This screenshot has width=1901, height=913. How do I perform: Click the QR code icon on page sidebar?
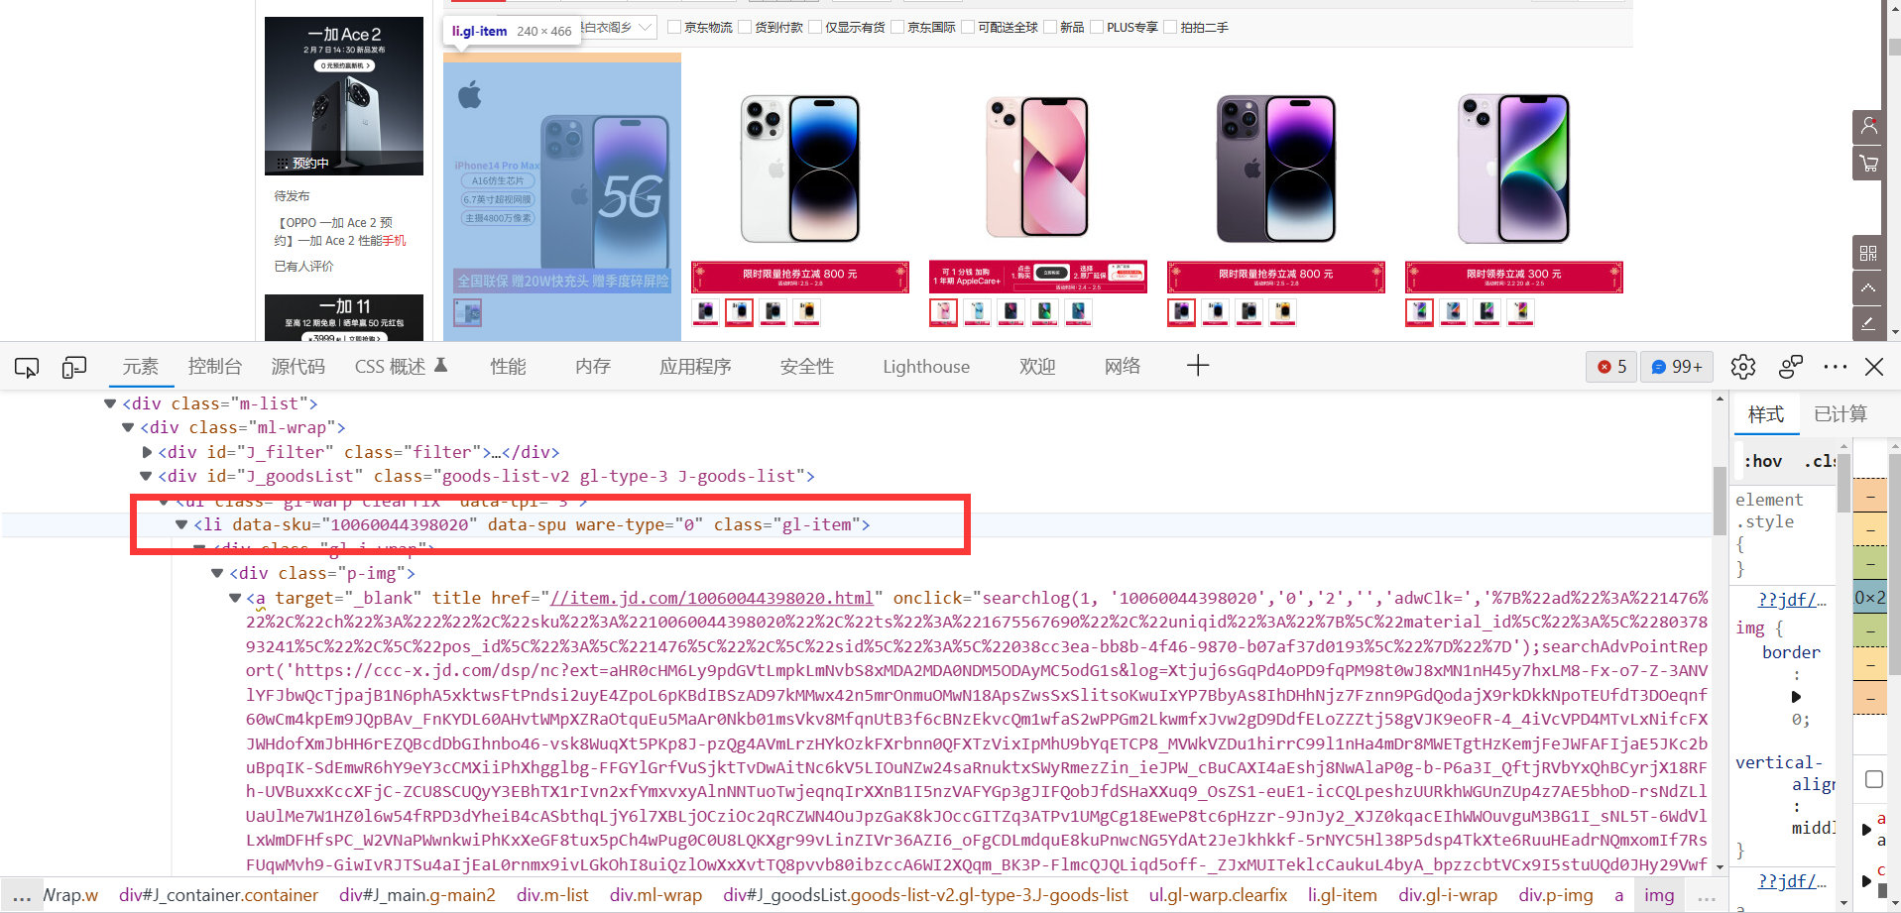(1868, 253)
